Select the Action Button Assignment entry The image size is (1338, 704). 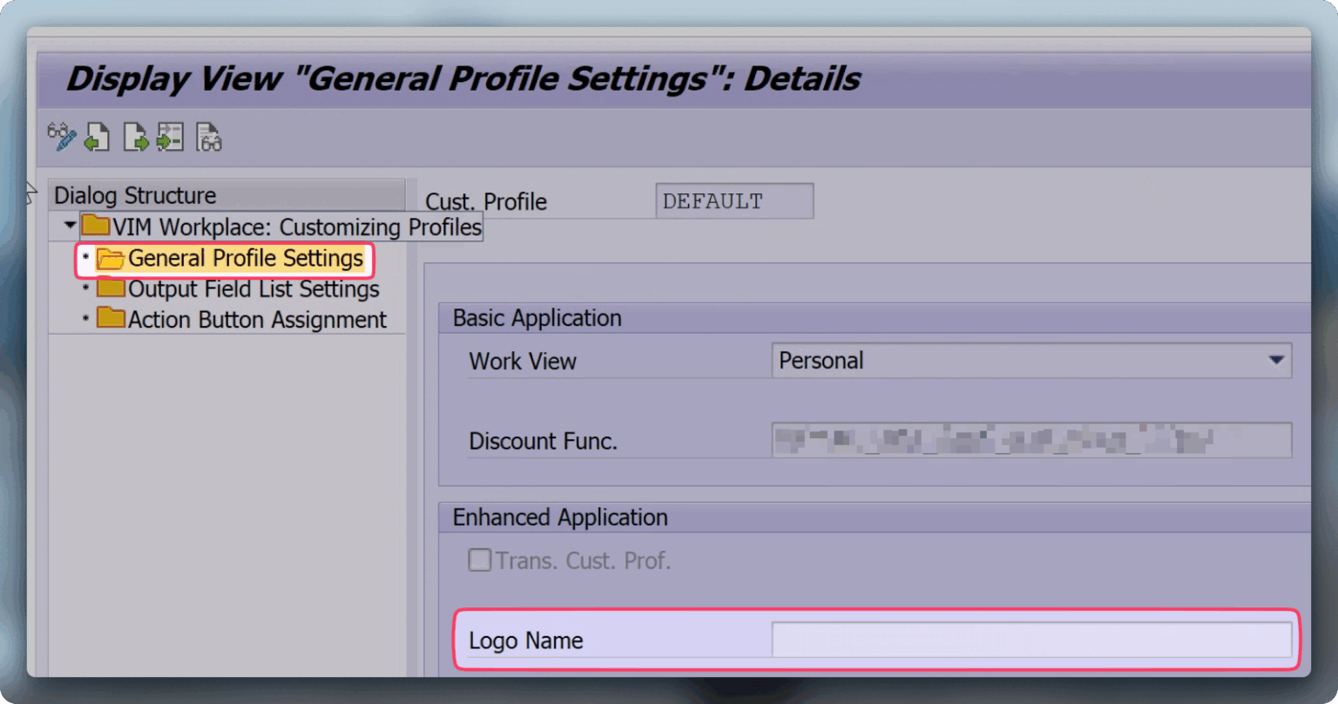(257, 319)
